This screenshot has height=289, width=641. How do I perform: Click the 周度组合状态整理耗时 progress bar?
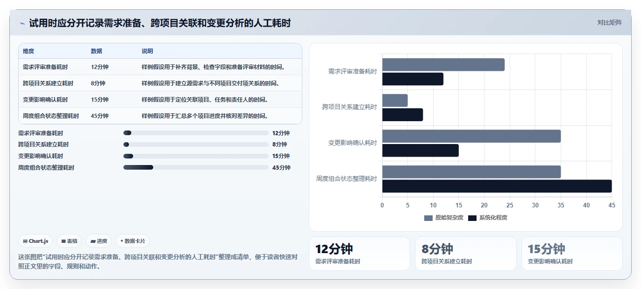click(x=196, y=168)
